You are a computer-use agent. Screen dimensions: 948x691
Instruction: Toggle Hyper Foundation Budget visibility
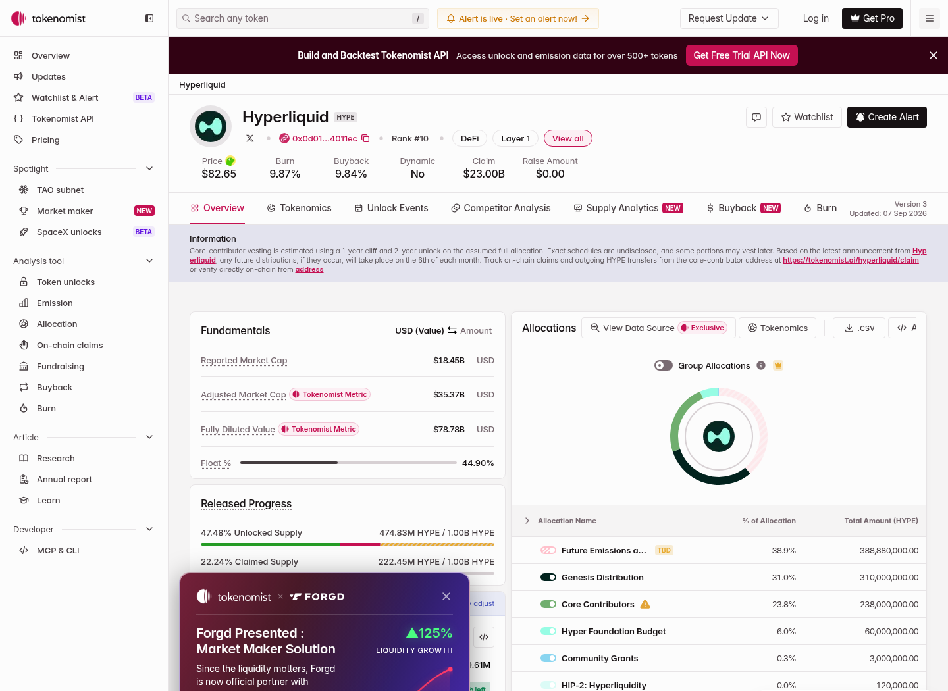pos(548,631)
